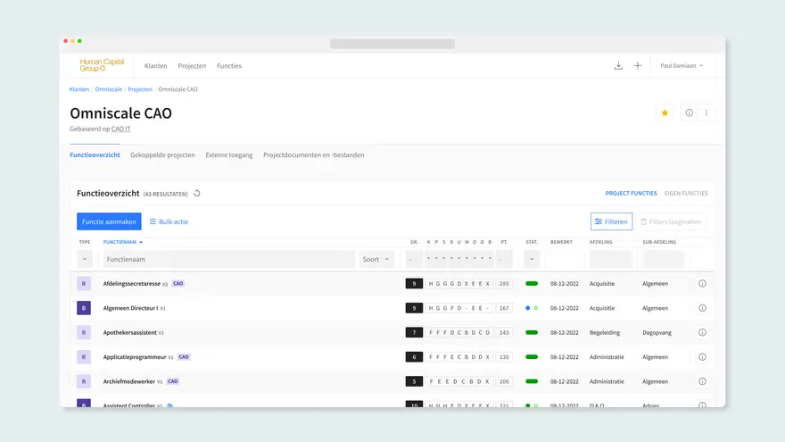Click the CAO tag on Archiefmedewerker
The image size is (785, 442).
tap(173, 381)
